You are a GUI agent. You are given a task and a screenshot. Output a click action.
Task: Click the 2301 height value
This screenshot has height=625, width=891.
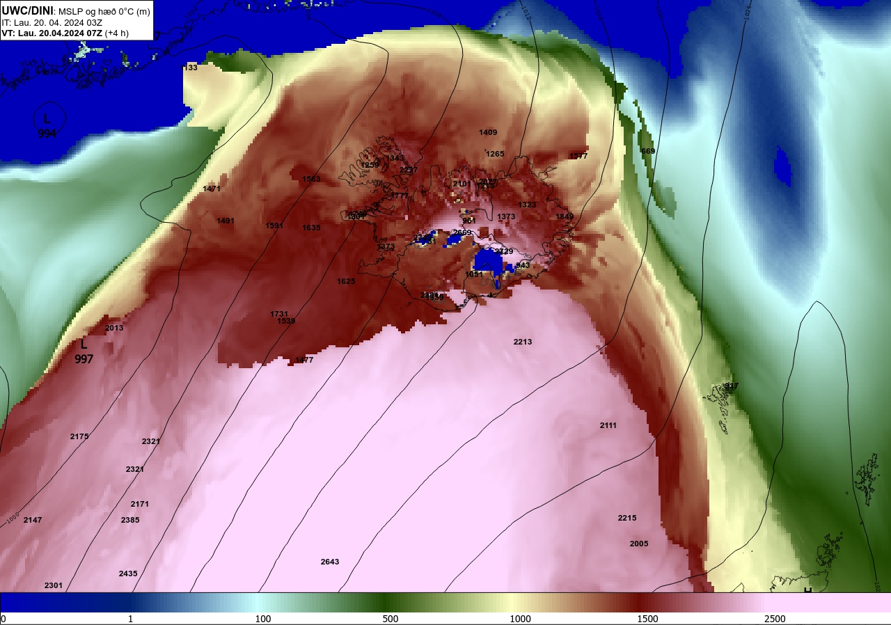click(x=54, y=585)
